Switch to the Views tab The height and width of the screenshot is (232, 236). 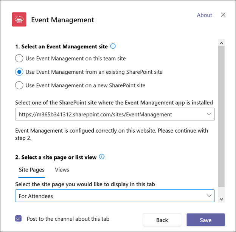coord(62,170)
